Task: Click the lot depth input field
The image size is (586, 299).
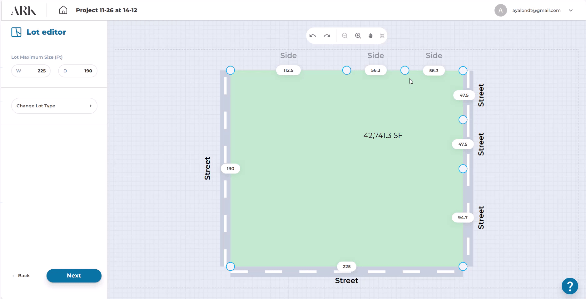Action: pyautogui.click(x=78, y=71)
